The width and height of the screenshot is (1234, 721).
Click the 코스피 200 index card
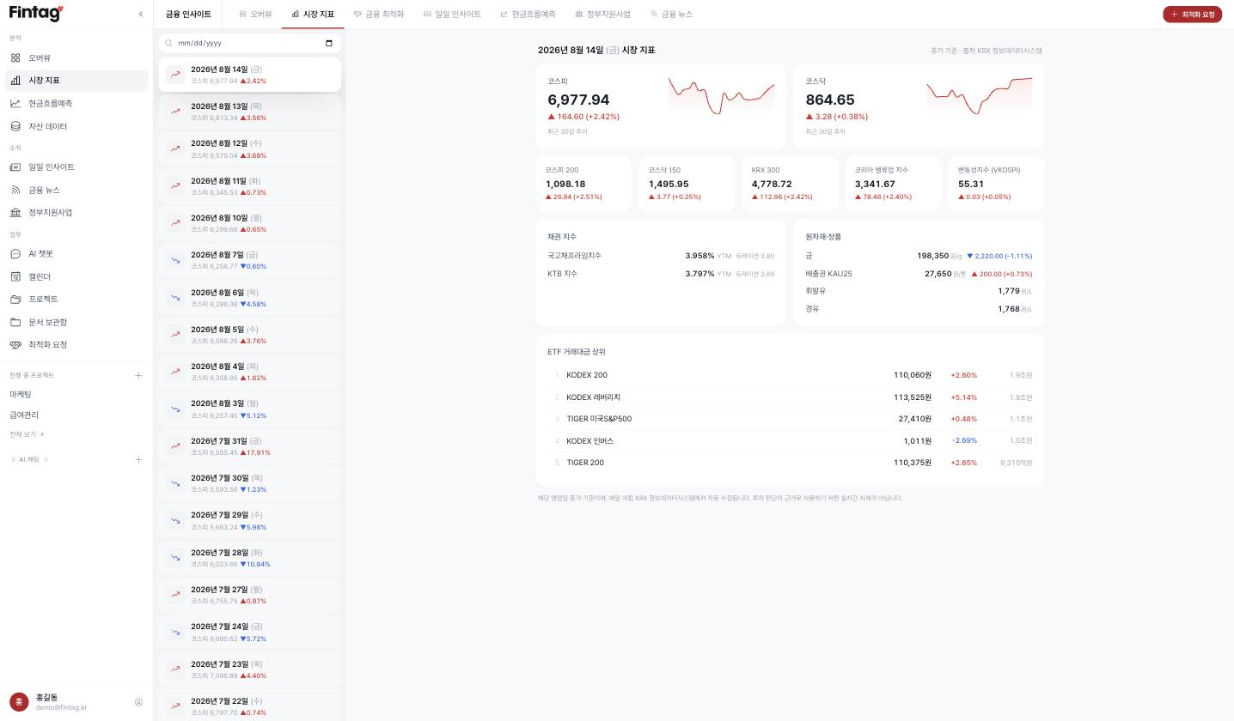click(583, 184)
